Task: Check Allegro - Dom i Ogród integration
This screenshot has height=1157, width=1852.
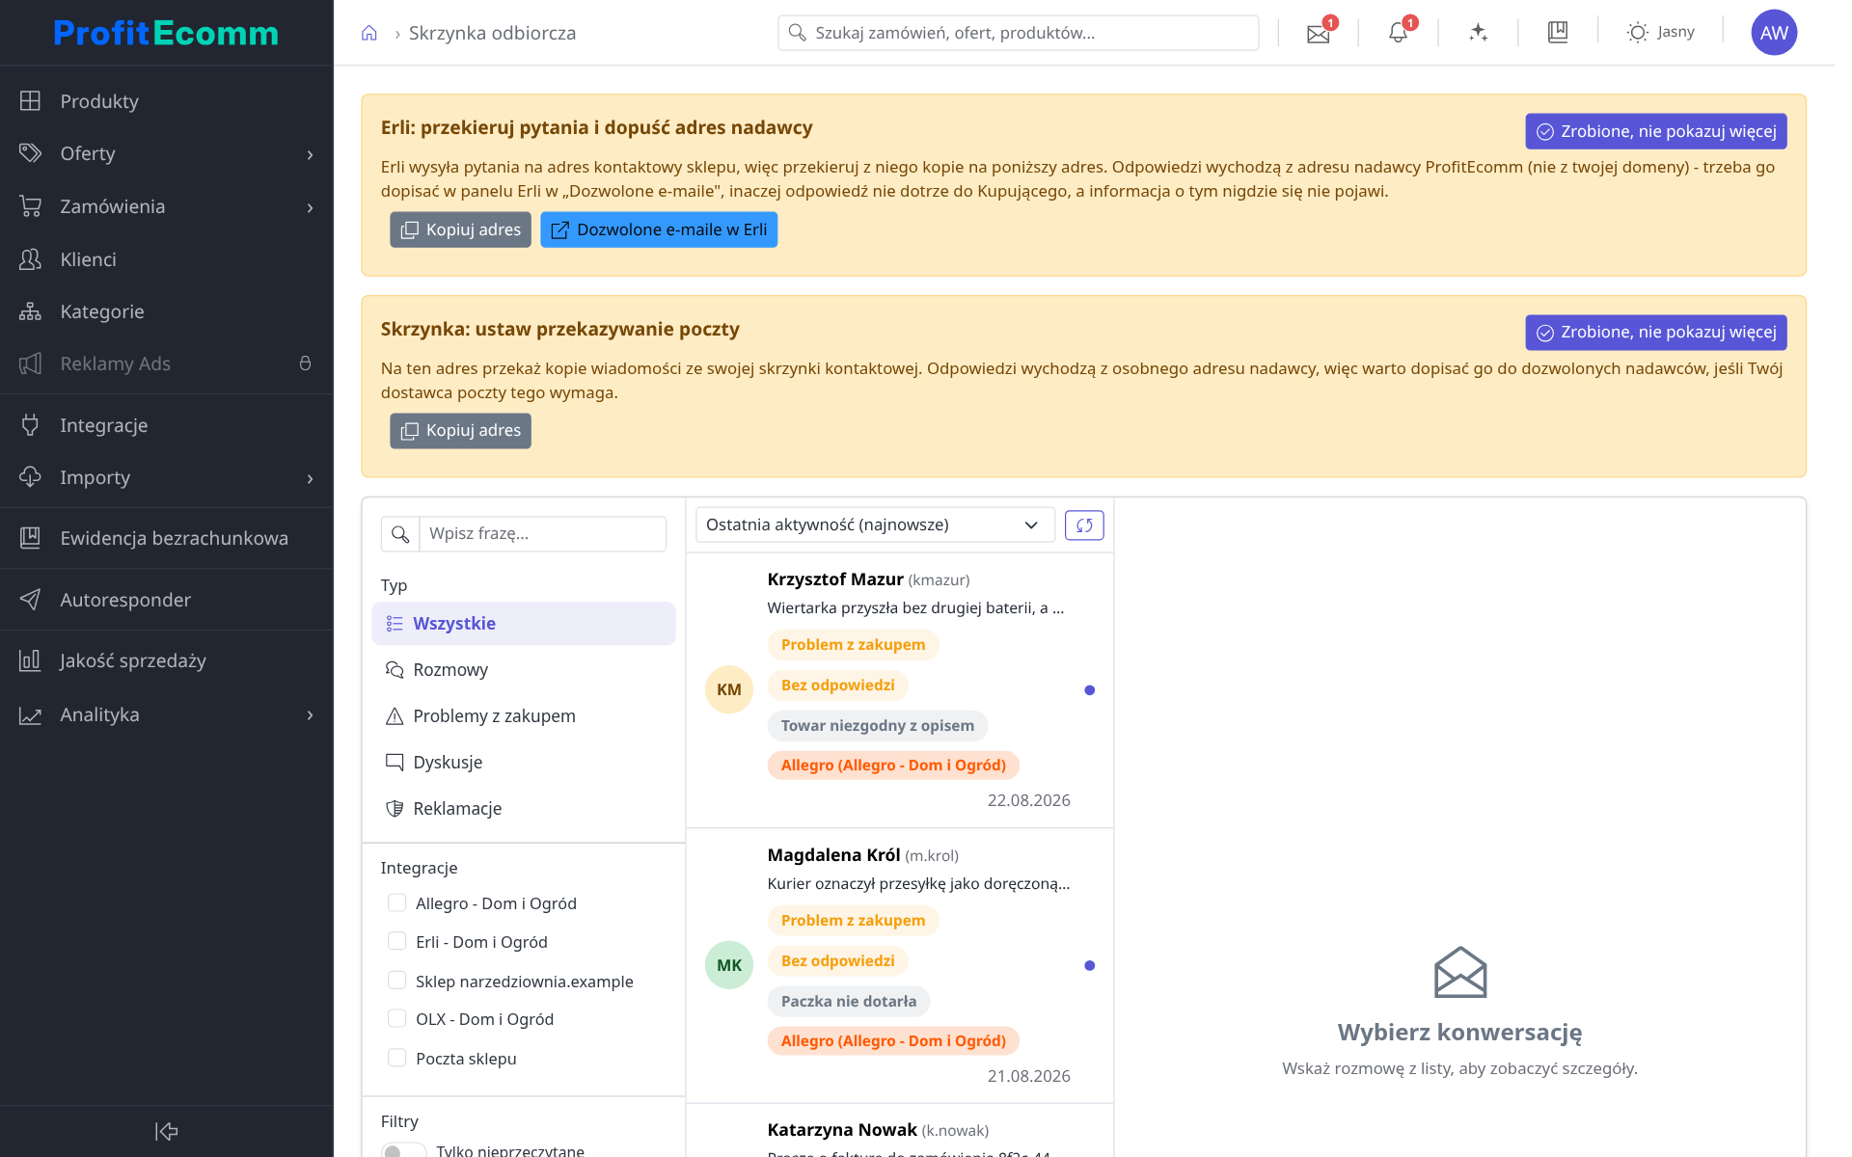Action: pos(396,902)
